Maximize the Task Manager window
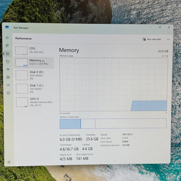 (160, 27)
